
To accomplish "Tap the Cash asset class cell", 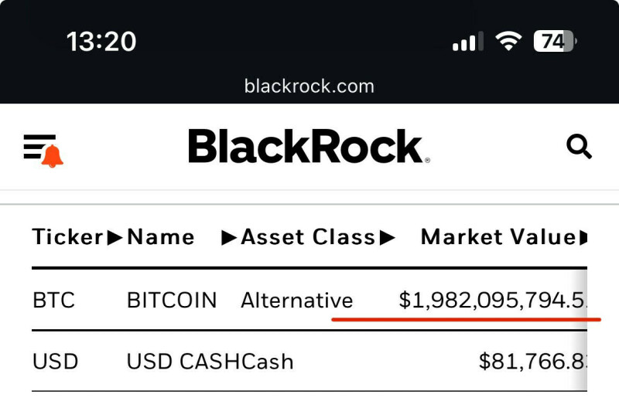I will (268, 361).
